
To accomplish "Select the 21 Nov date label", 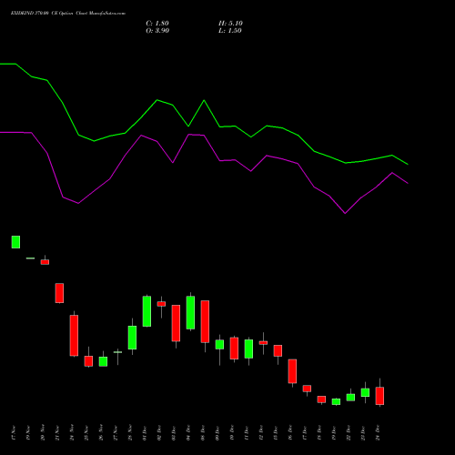I will (x=57, y=433).
